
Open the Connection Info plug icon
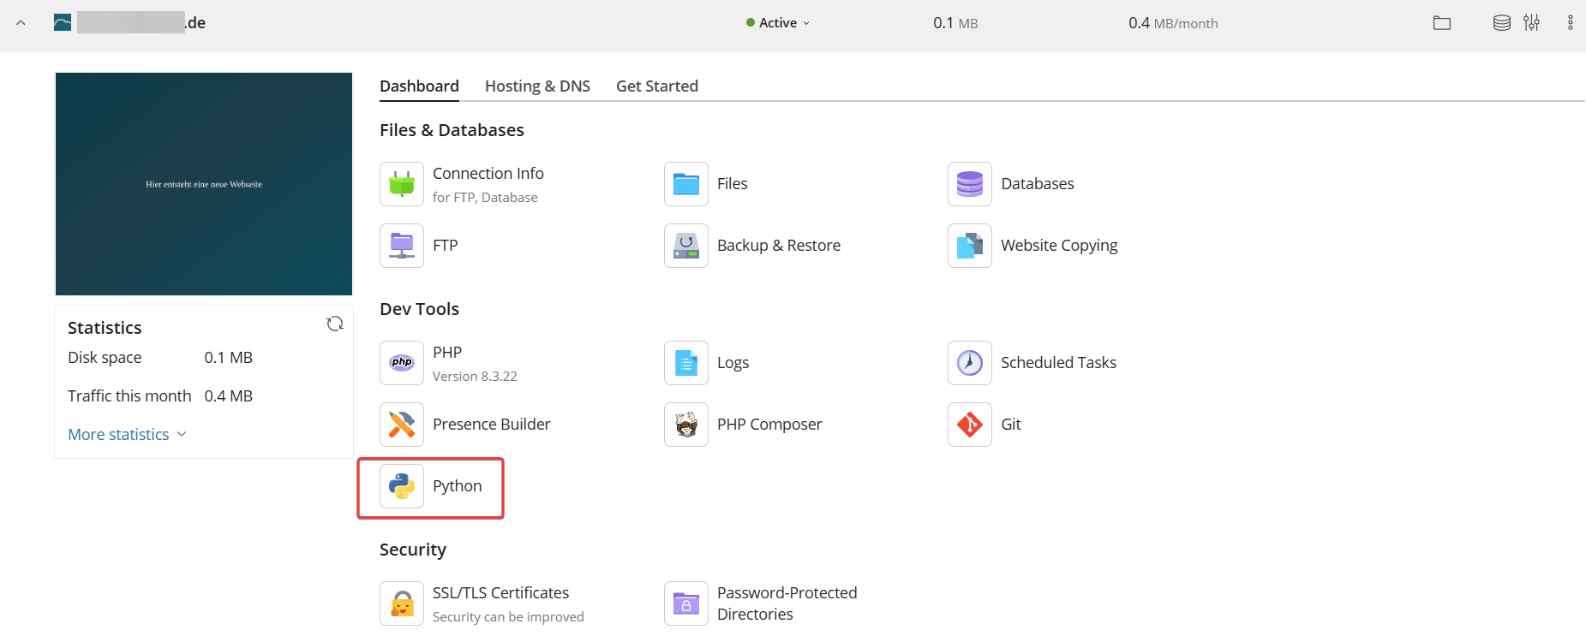point(402,184)
